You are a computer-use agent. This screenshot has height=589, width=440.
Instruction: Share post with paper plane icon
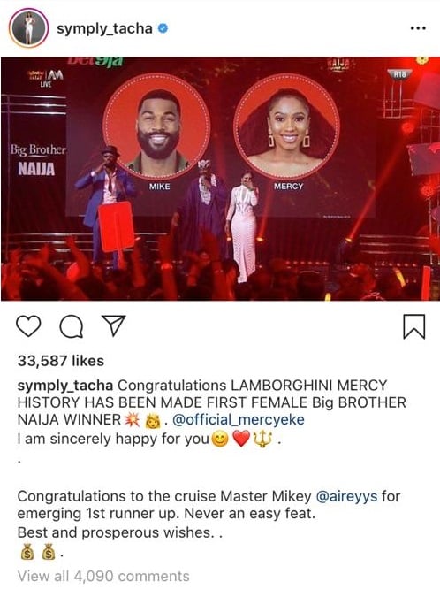(113, 325)
